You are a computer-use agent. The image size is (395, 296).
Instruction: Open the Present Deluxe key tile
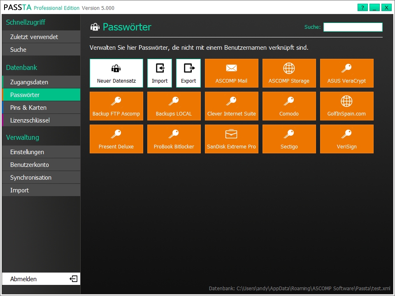116,139
